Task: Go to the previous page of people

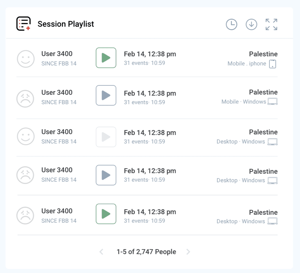Action: [101, 252]
